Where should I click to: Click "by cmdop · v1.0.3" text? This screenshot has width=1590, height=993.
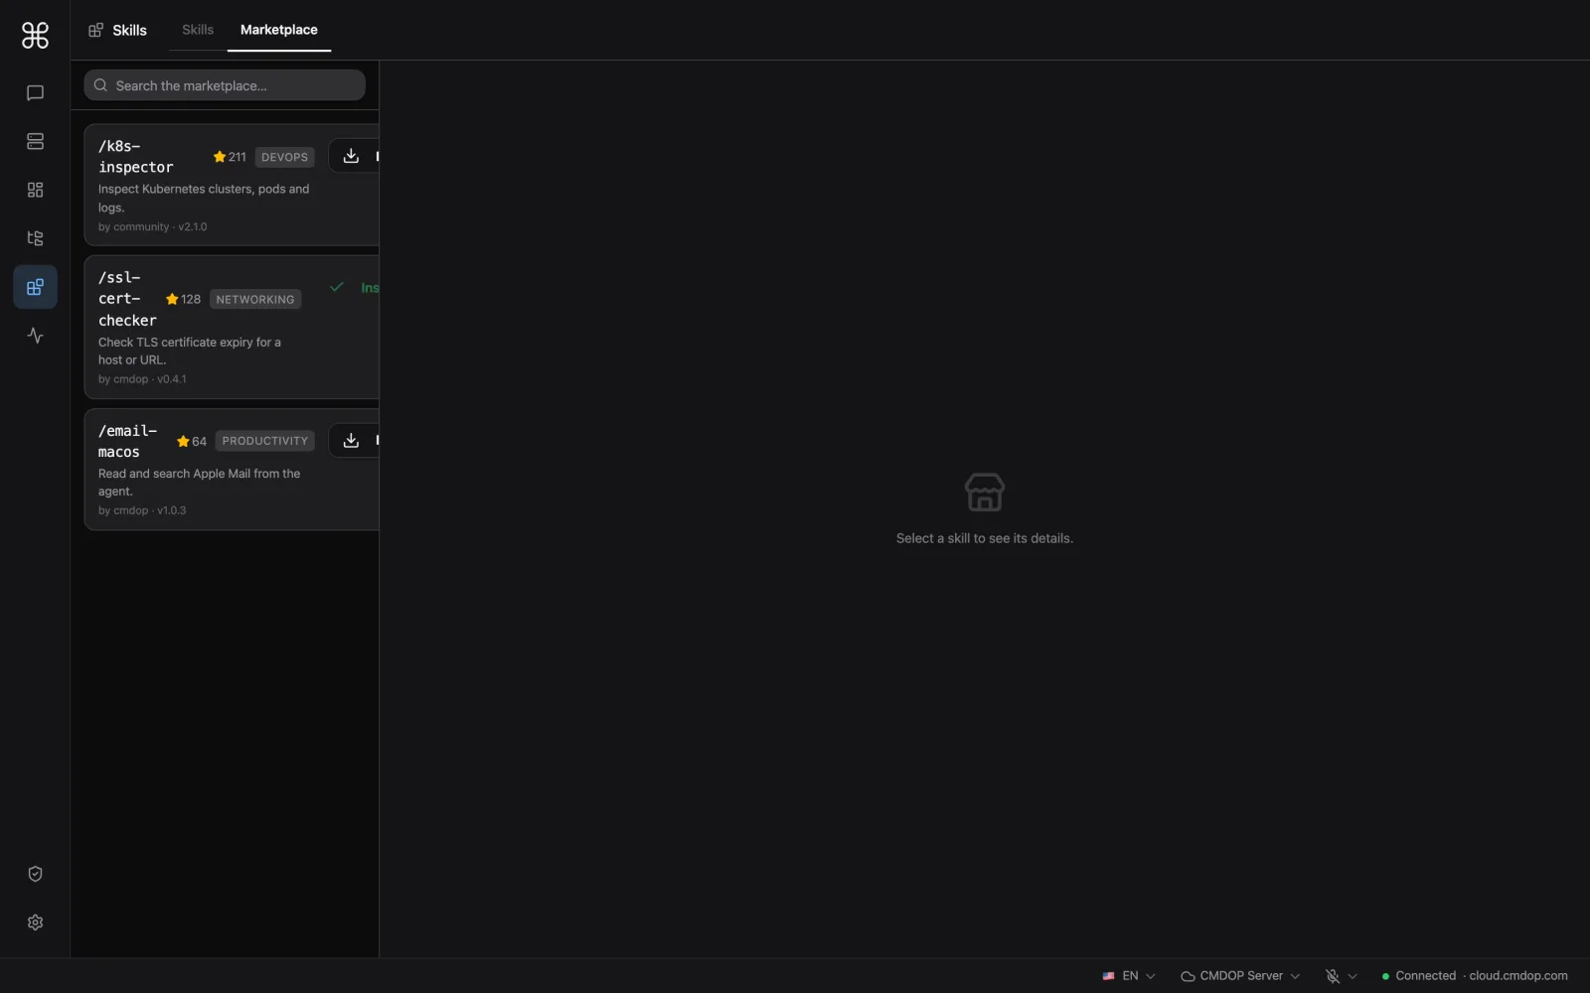click(x=142, y=510)
